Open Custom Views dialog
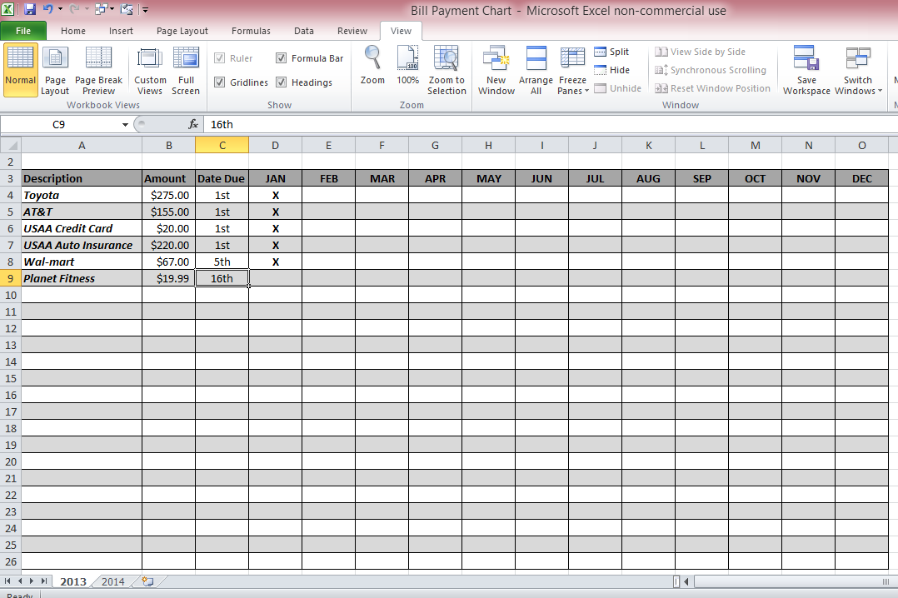The height and width of the screenshot is (598, 898). tap(150, 69)
